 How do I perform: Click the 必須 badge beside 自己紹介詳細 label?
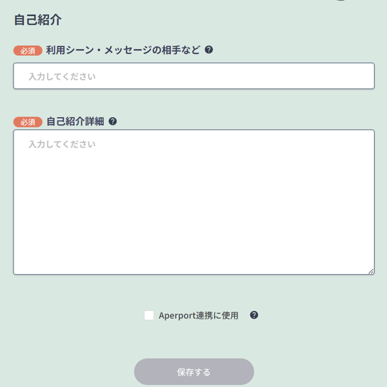click(28, 122)
